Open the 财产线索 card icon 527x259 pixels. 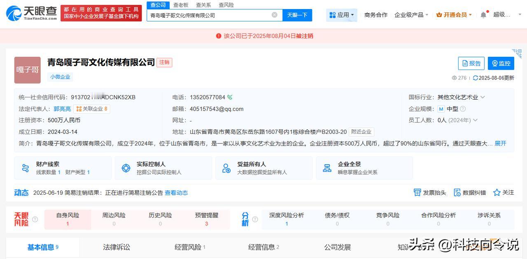tap(26, 168)
